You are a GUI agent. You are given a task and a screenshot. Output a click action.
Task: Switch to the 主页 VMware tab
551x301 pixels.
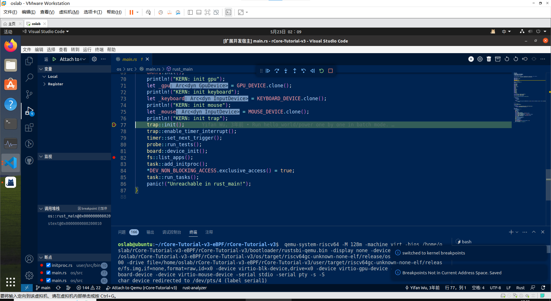pos(12,24)
